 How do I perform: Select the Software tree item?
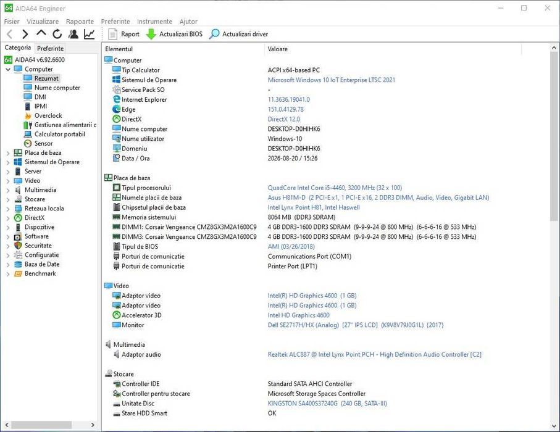coord(36,236)
